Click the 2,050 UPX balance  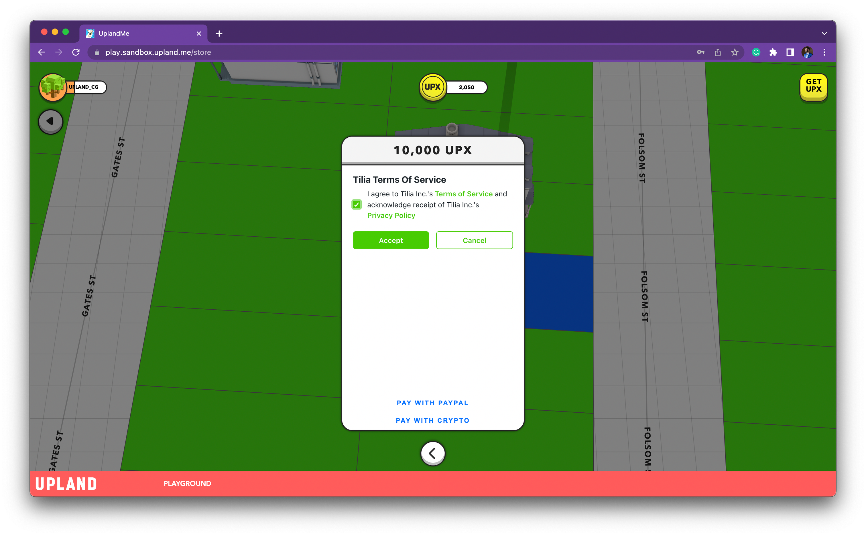[x=466, y=87]
